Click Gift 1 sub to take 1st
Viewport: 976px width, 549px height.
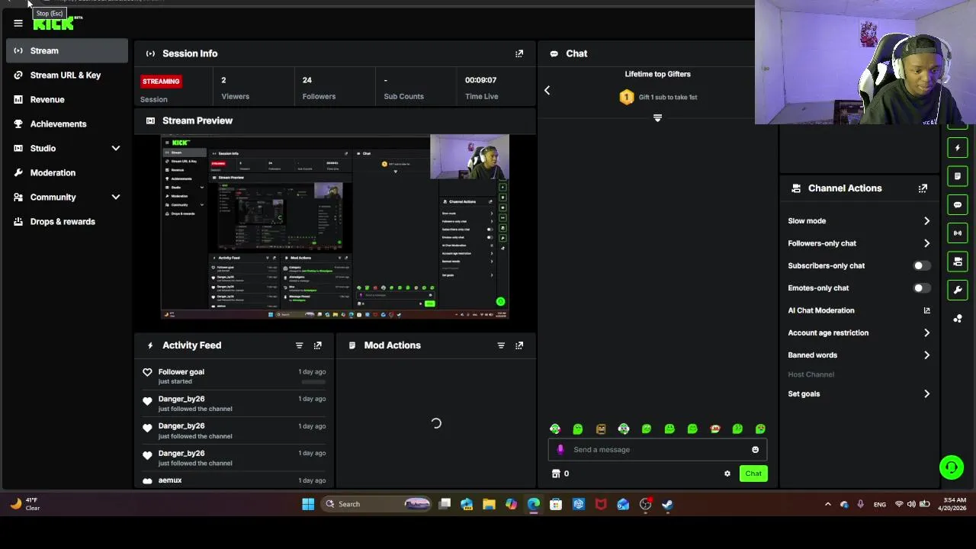tap(668, 98)
